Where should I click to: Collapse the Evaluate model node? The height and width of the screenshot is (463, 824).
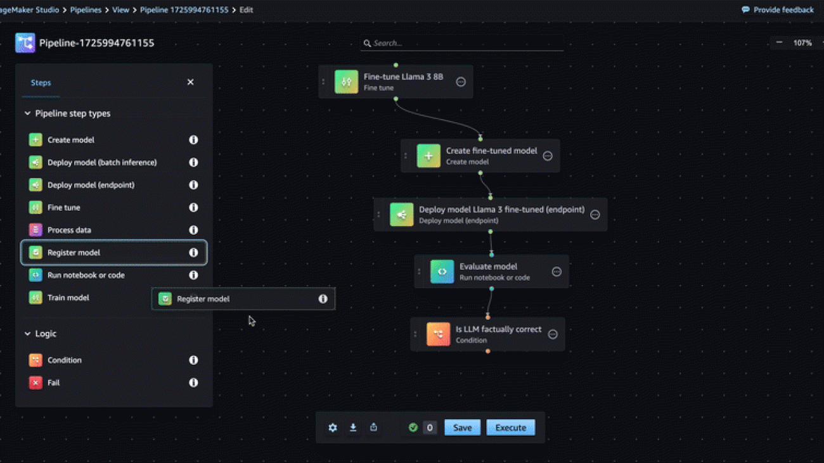[x=557, y=272]
